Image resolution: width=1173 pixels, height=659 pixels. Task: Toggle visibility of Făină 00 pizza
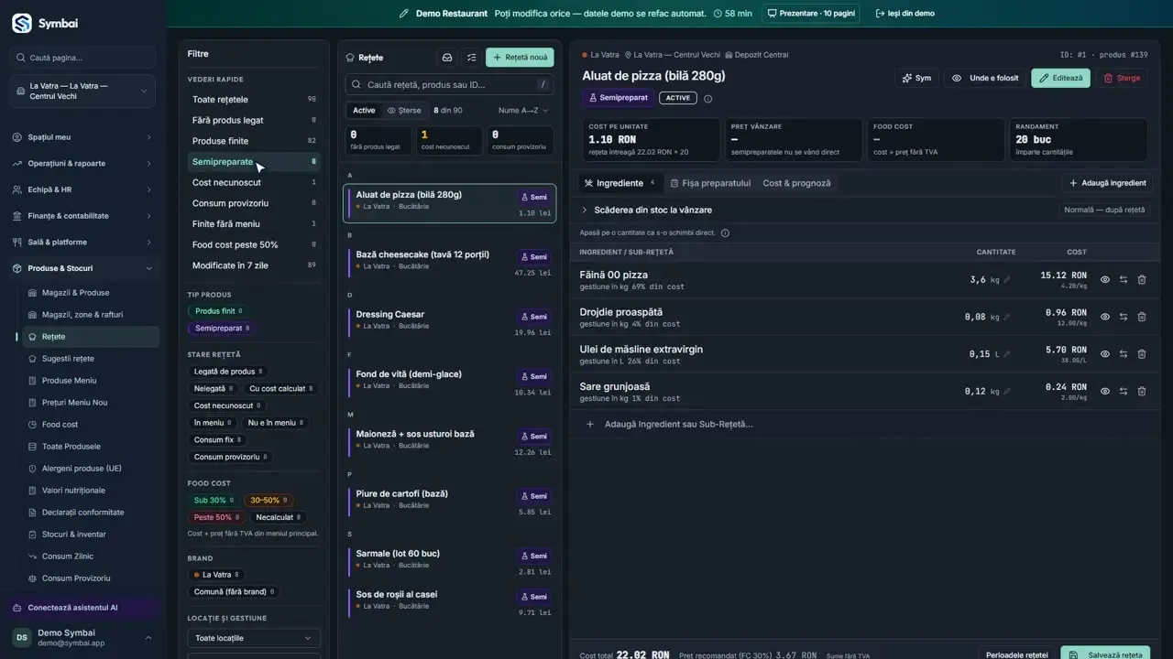point(1105,280)
